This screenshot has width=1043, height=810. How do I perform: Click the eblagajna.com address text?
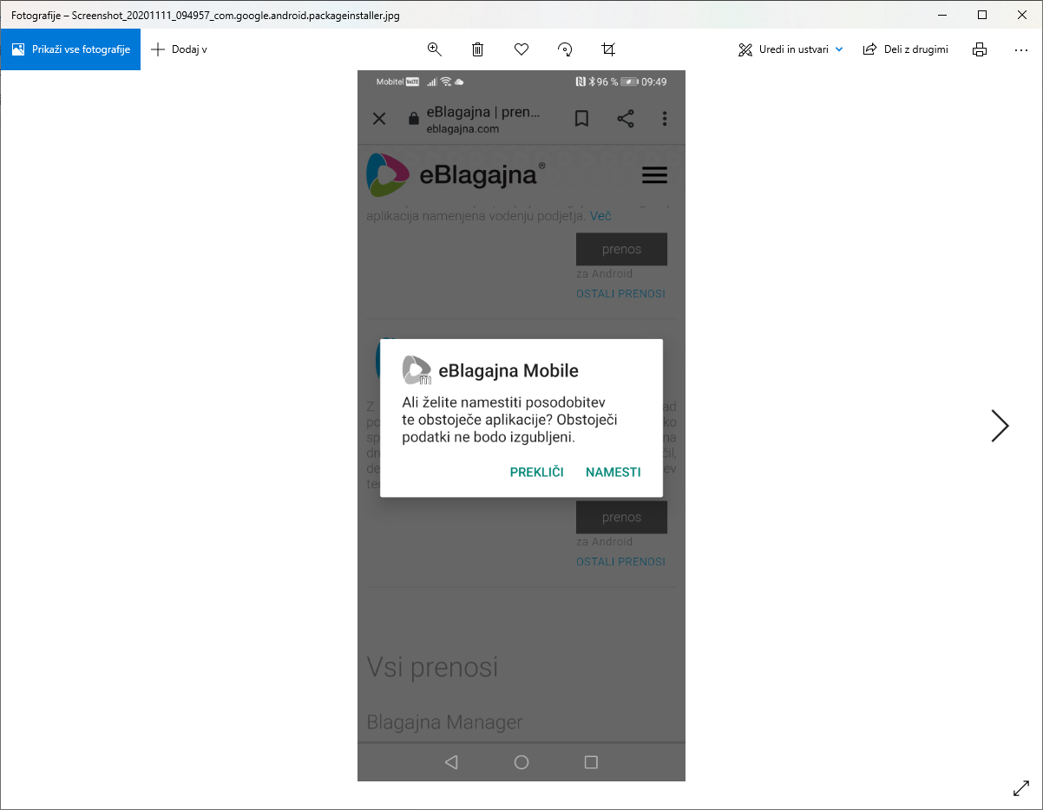462,129
